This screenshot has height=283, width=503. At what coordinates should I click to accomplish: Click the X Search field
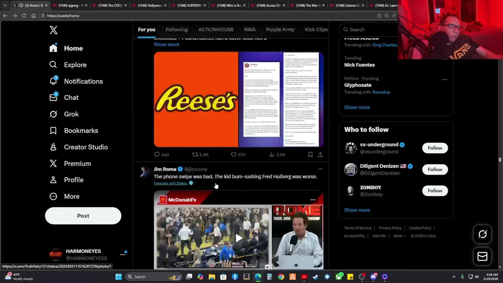click(369, 29)
